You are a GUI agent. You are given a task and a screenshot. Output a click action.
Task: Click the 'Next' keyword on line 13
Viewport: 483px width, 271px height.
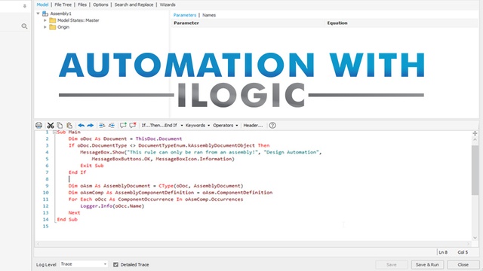click(x=74, y=212)
